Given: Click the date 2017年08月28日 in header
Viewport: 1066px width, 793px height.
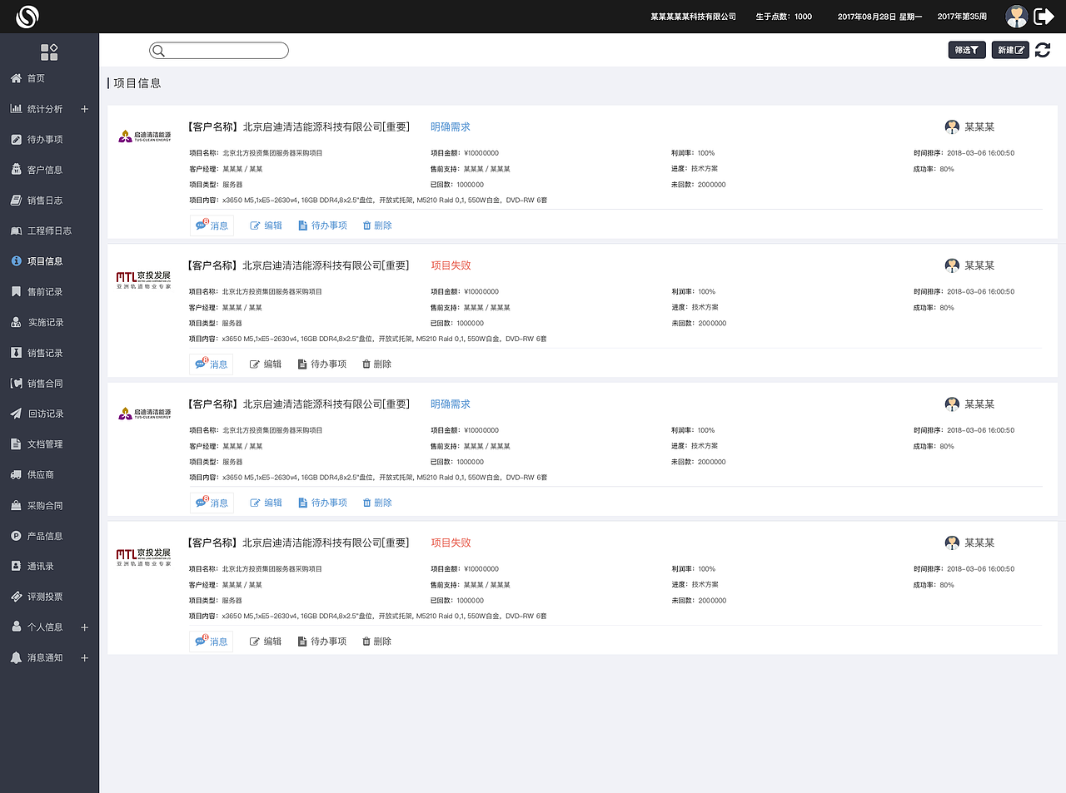Looking at the screenshot, I should pyautogui.click(x=867, y=17).
